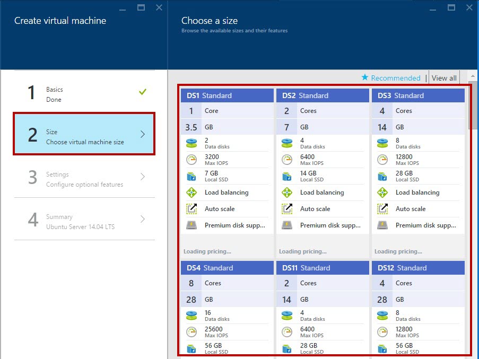Click the Data disks icon in the DS2 card
The height and width of the screenshot is (359, 479).
[287, 143]
